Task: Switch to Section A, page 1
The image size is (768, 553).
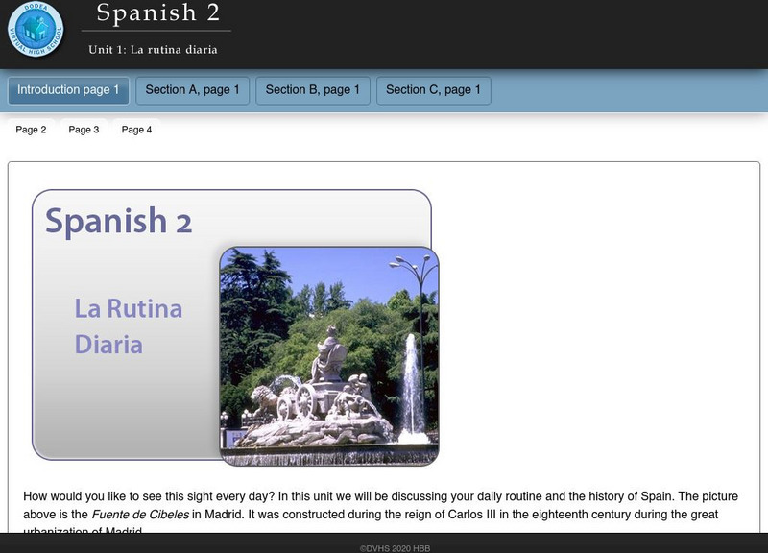Action: pos(193,90)
